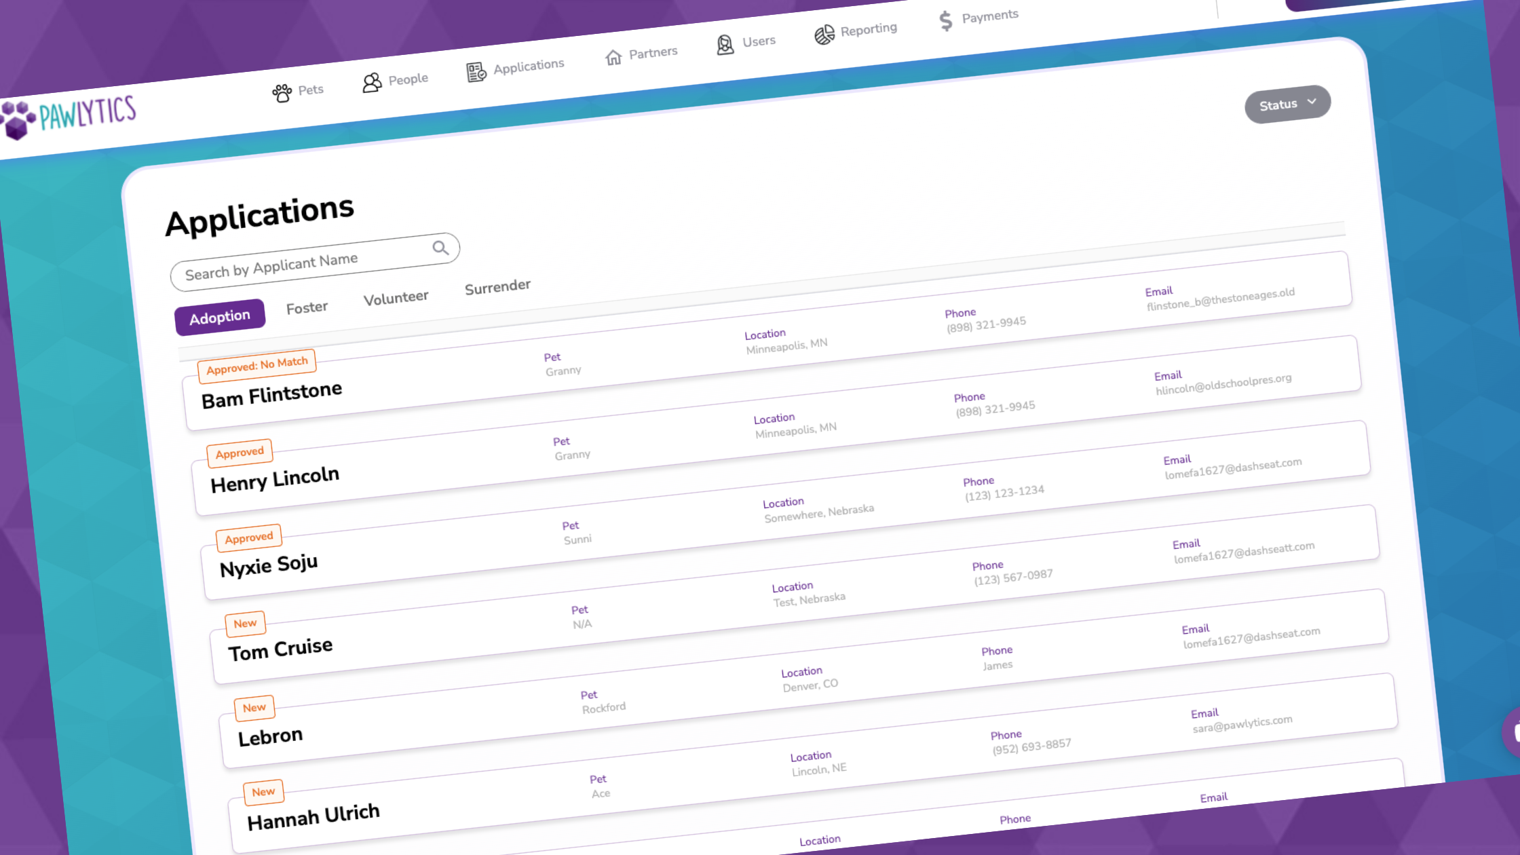Click the Users avatar icon

coord(725,45)
